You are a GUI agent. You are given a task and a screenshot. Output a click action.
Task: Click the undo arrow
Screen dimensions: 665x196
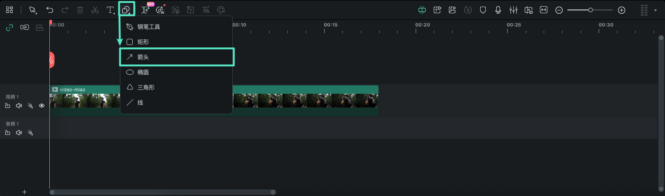coord(50,9)
